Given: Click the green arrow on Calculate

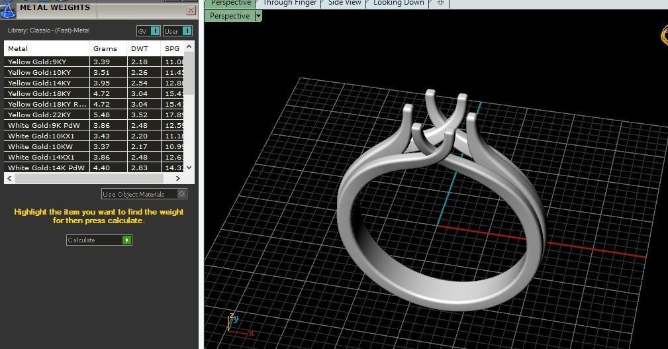Looking at the screenshot, I should 127,240.
